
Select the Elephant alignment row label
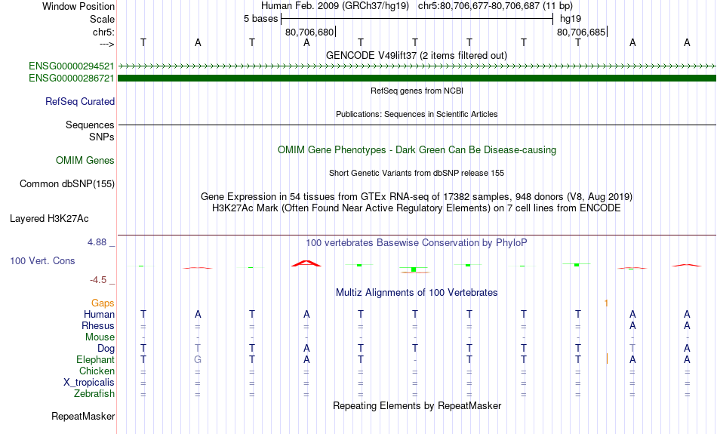[x=96, y=360]
